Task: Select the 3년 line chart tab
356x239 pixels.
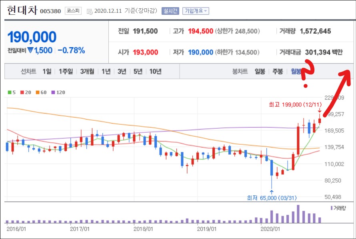Action: click(122, 72)
